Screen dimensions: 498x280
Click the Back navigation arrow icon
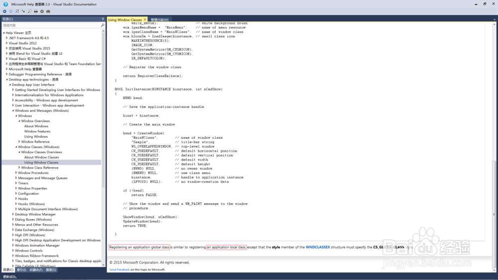[5, 11]
